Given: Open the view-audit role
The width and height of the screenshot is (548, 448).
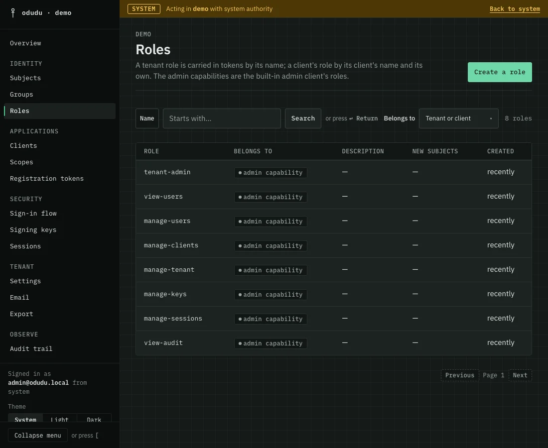Looking at the screenshot, I should pos(163,343).
